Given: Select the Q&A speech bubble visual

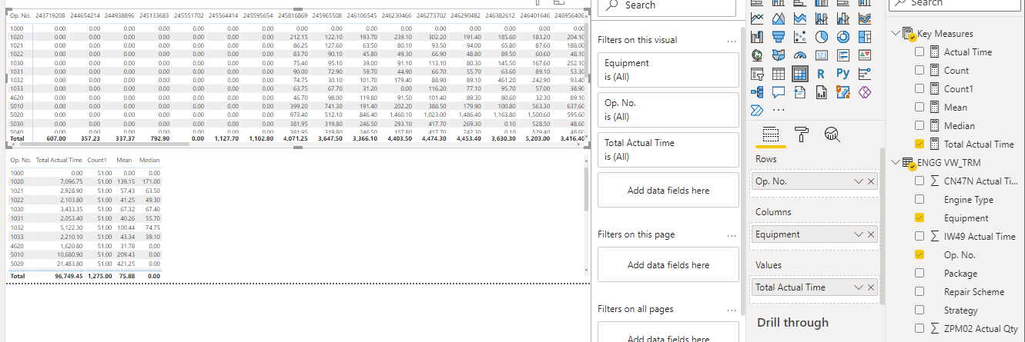Looking at the screenshot, I should 779,91.
